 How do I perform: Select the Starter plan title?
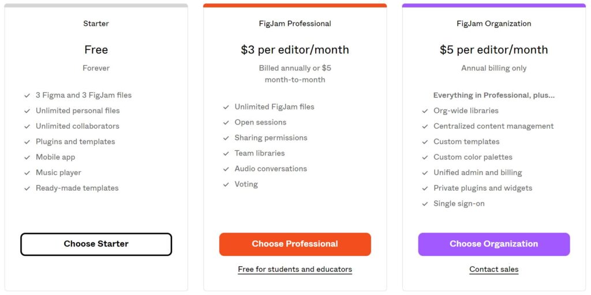pos(96,24)
